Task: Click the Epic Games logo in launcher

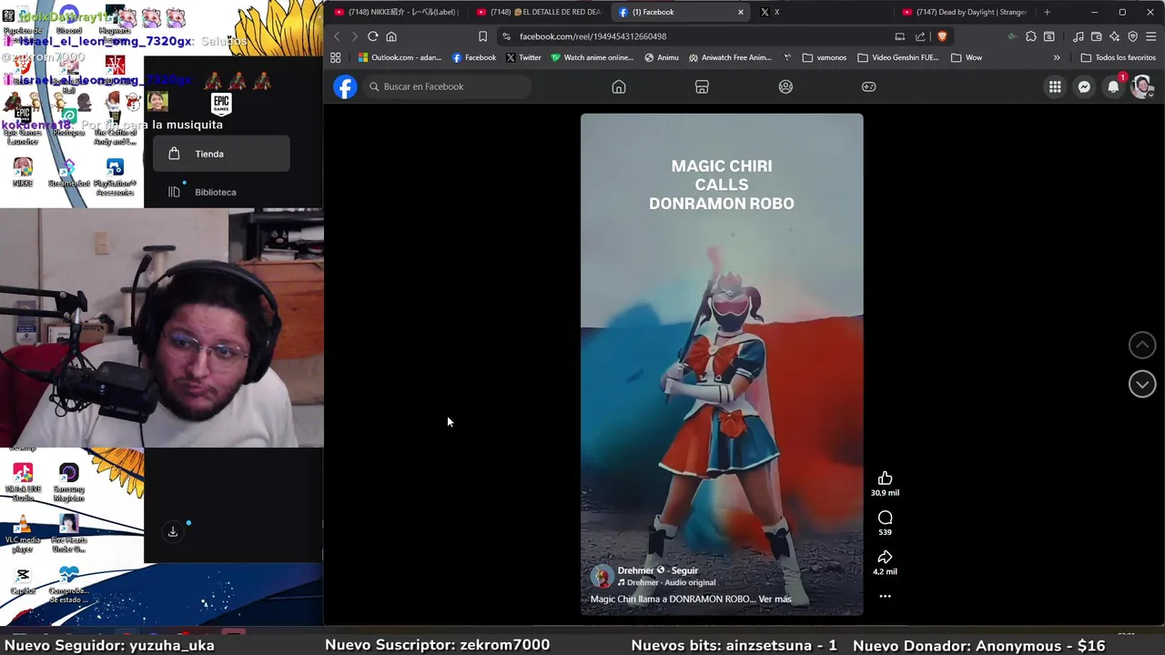Action: pos(221,104)
